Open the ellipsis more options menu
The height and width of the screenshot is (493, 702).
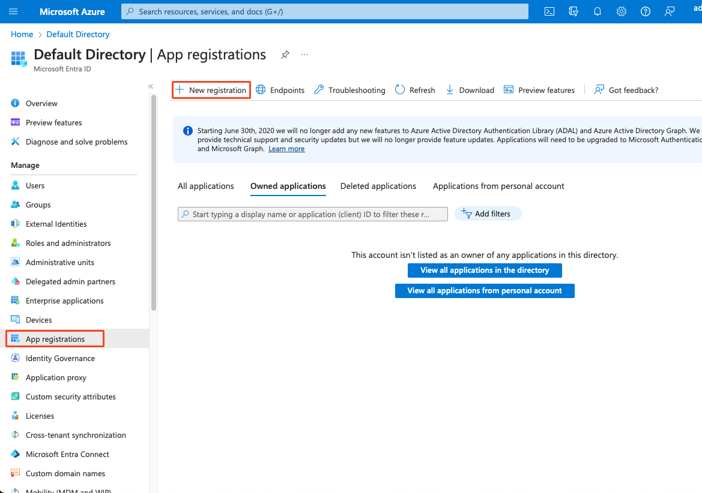pos(304,55)
